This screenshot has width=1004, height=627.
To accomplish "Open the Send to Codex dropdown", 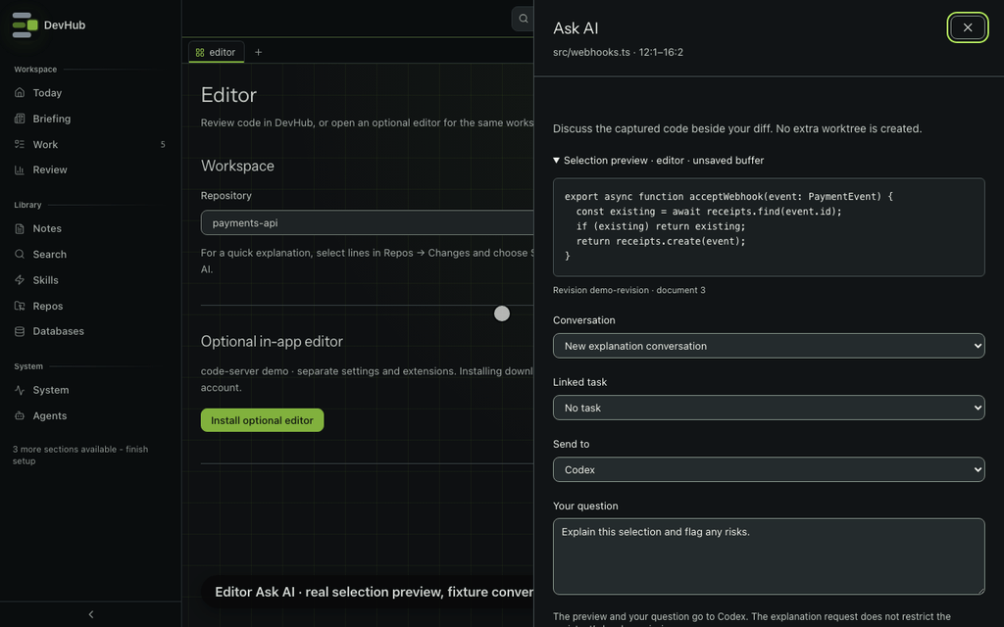I will click(769, 469).
